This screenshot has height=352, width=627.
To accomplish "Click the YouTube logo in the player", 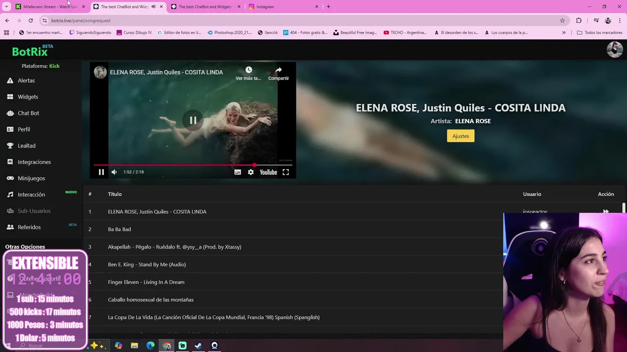I will pos(268,172).
